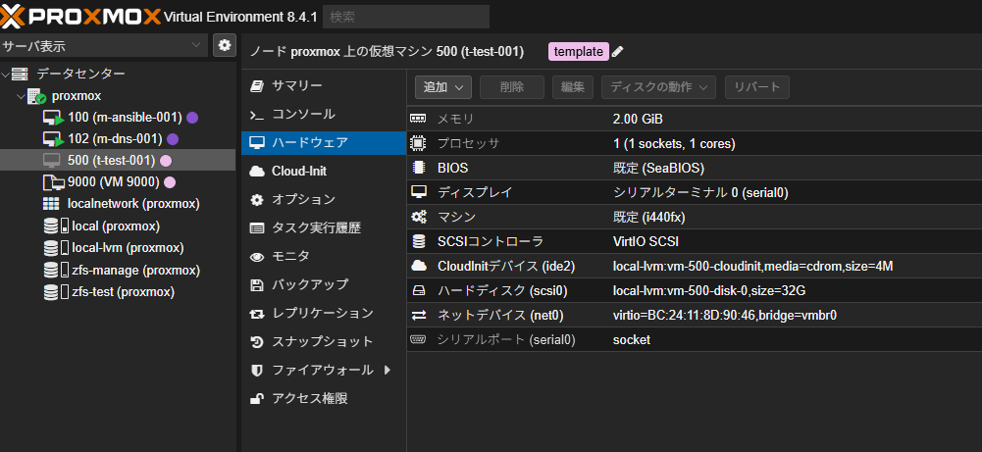Open the スナップショット tab
Screen dimensions: 982x452
click(x=324, y=341)
